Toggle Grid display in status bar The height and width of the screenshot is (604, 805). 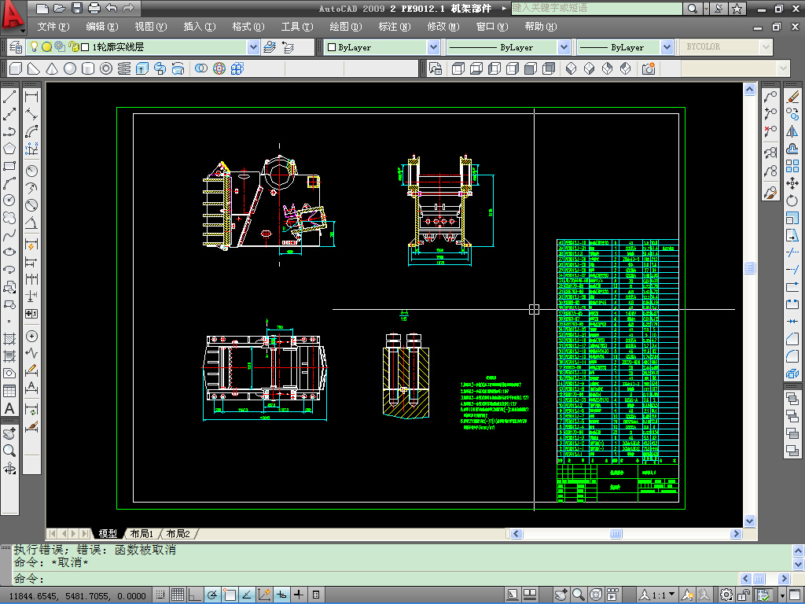click(178, 595)
